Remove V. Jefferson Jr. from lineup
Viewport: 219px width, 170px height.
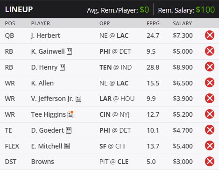pyautogui.click(x=210, y=99)
